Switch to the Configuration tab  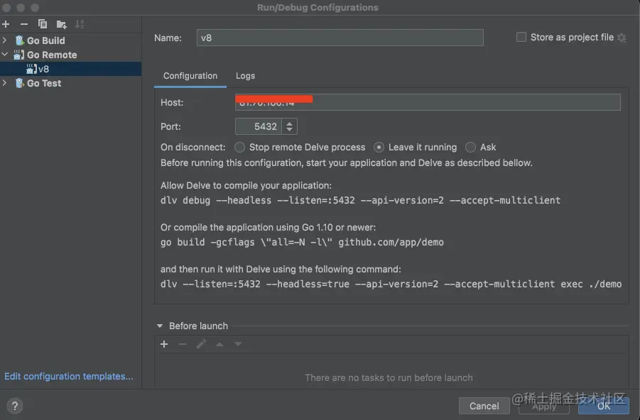click(190, 76)
